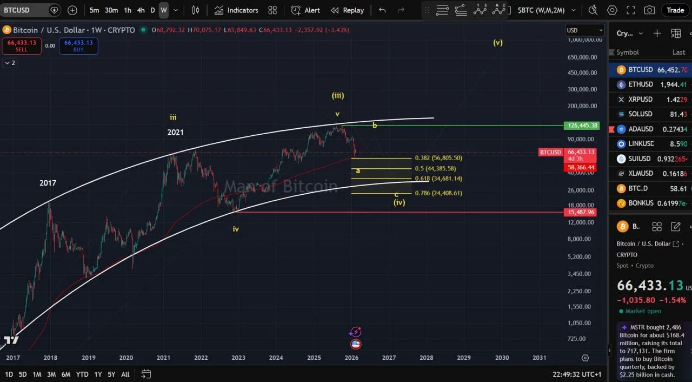Set date range to 1D
Viewport: 692px width, 382px height.
tap(9, 374)
